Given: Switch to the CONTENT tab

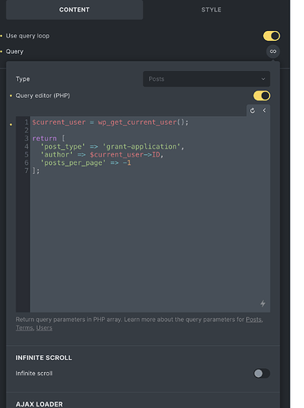Looking at the screenshot, I should 74,10.
